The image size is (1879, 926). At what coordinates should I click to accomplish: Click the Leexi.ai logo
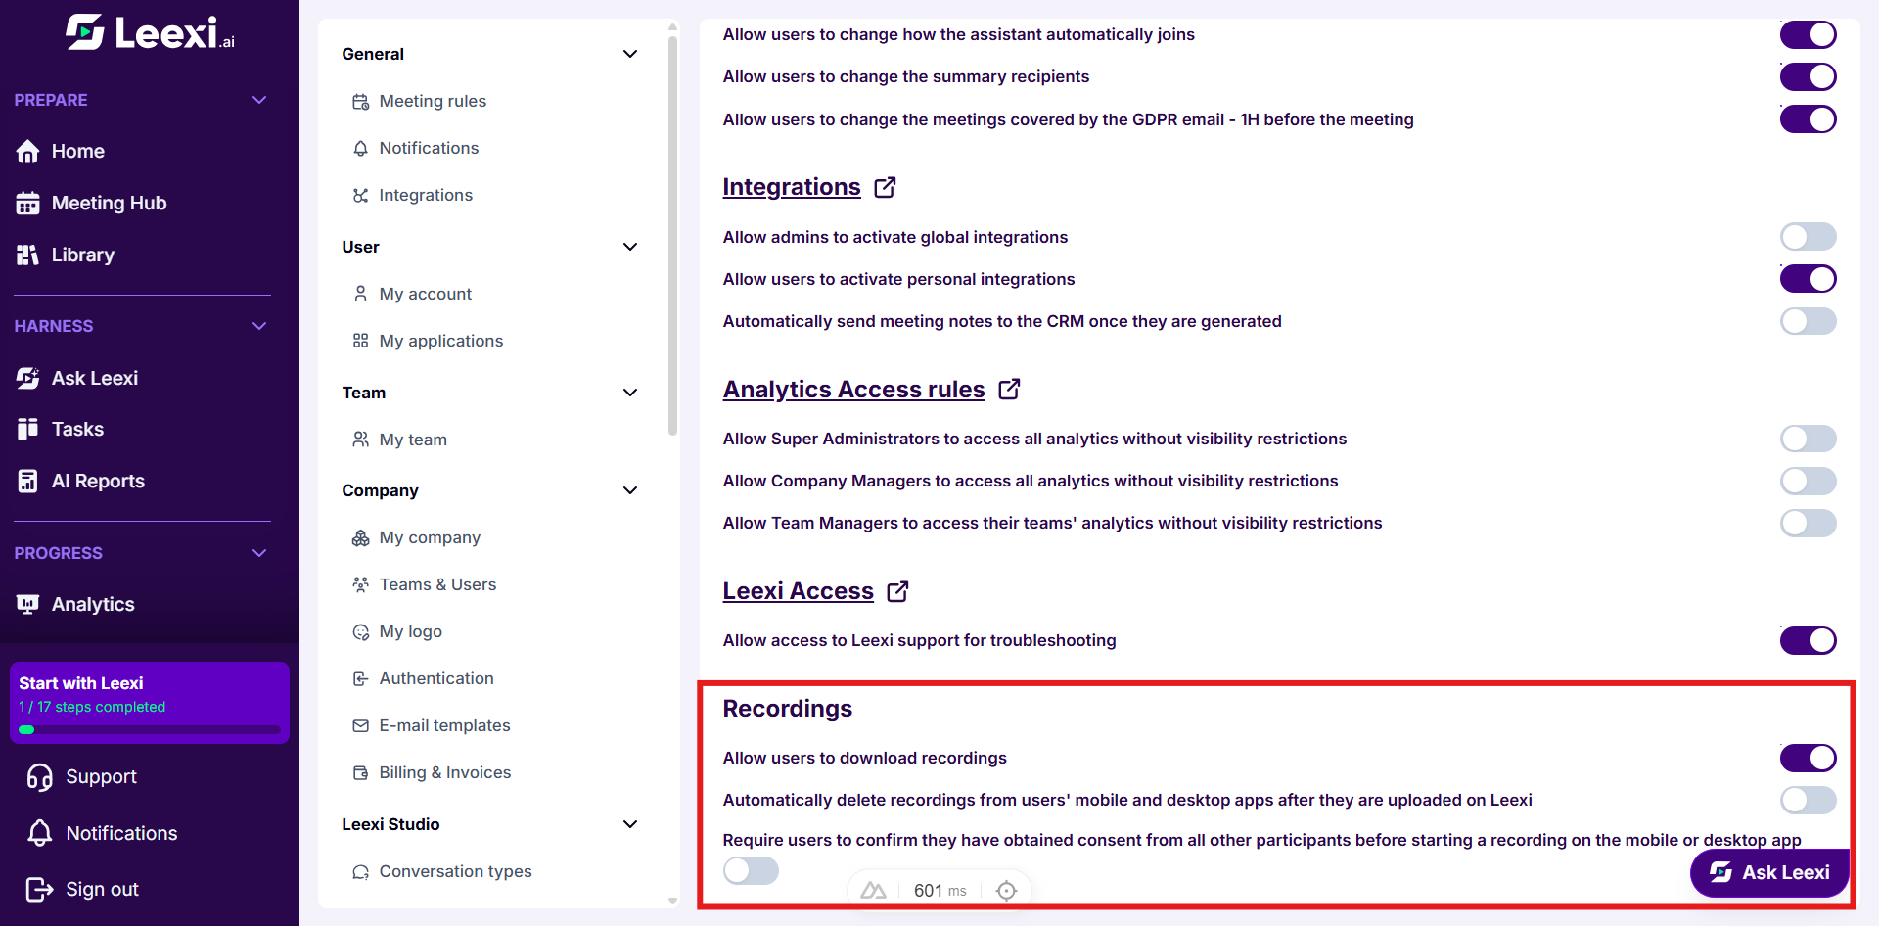[x=150, y=32]
